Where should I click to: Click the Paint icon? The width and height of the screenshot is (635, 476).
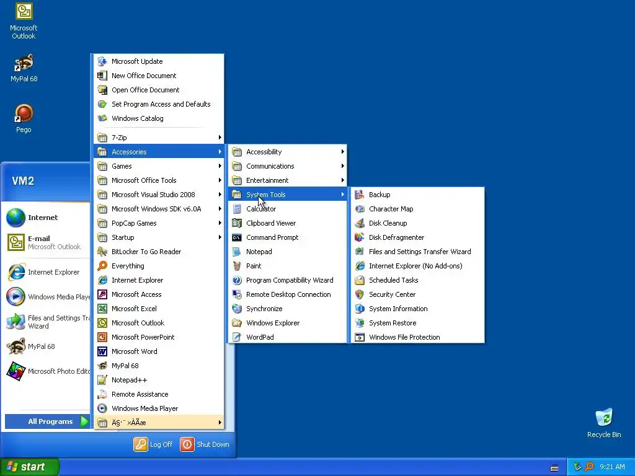[x=236, y=266]
